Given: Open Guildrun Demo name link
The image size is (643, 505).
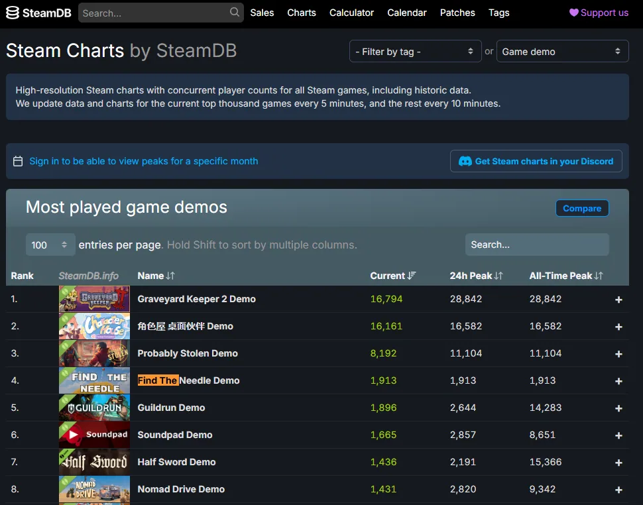Looking at the screenshot, I should click(171, 408).
